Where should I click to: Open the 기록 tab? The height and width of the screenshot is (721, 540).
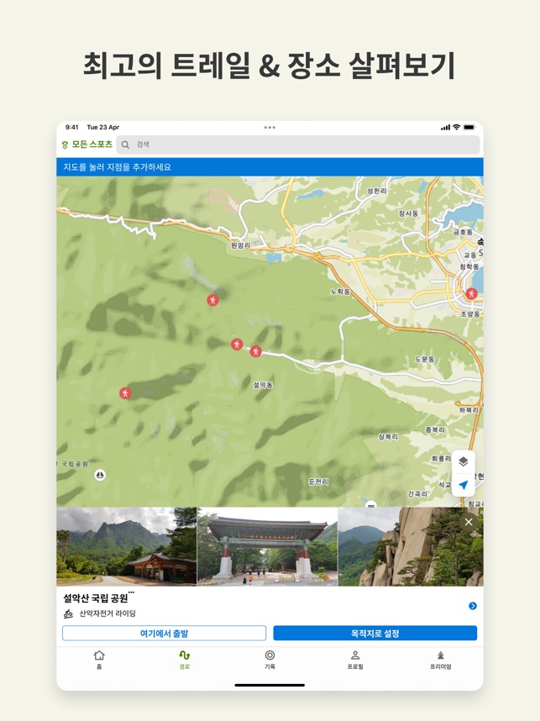(270, 660)
